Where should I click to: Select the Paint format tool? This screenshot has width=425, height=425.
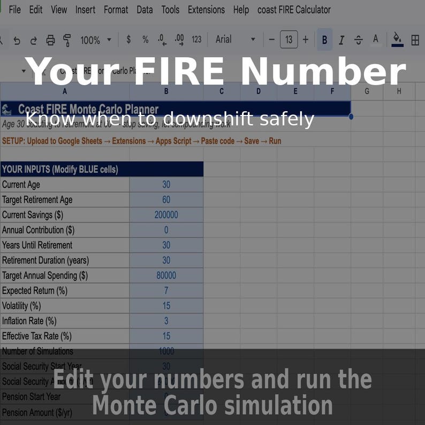click(67, 40)
